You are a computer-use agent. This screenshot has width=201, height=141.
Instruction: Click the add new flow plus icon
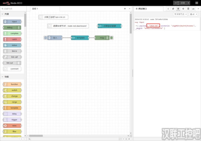[x=125, y=9]
